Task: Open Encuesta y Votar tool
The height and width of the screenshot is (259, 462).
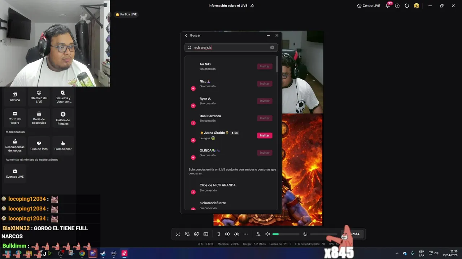Action: (63, 97)
